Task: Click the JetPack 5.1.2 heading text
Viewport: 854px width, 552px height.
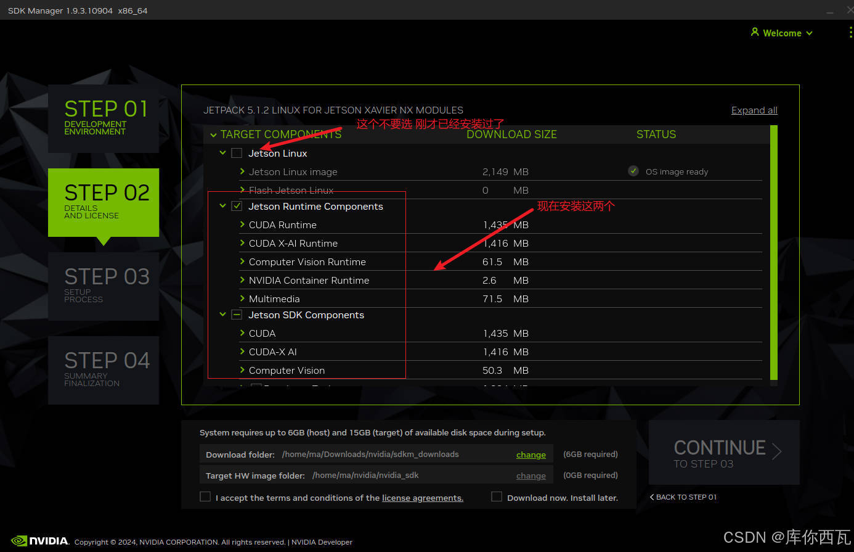Action: pyautogui.click(x=333, y=110)
